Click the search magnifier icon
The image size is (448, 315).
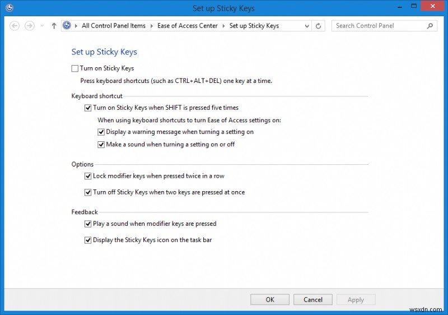(x=430, y=26)
